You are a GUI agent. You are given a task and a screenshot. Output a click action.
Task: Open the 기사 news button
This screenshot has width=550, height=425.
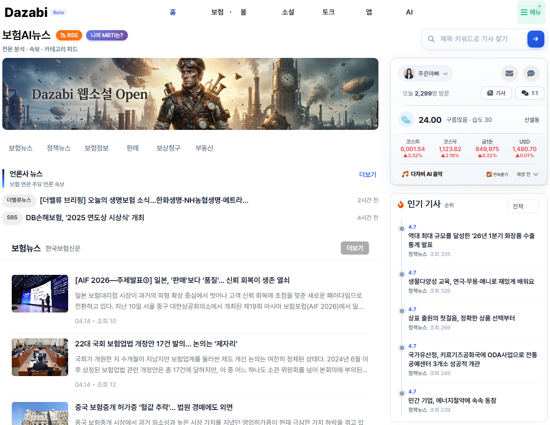click(x=496, y=93)
